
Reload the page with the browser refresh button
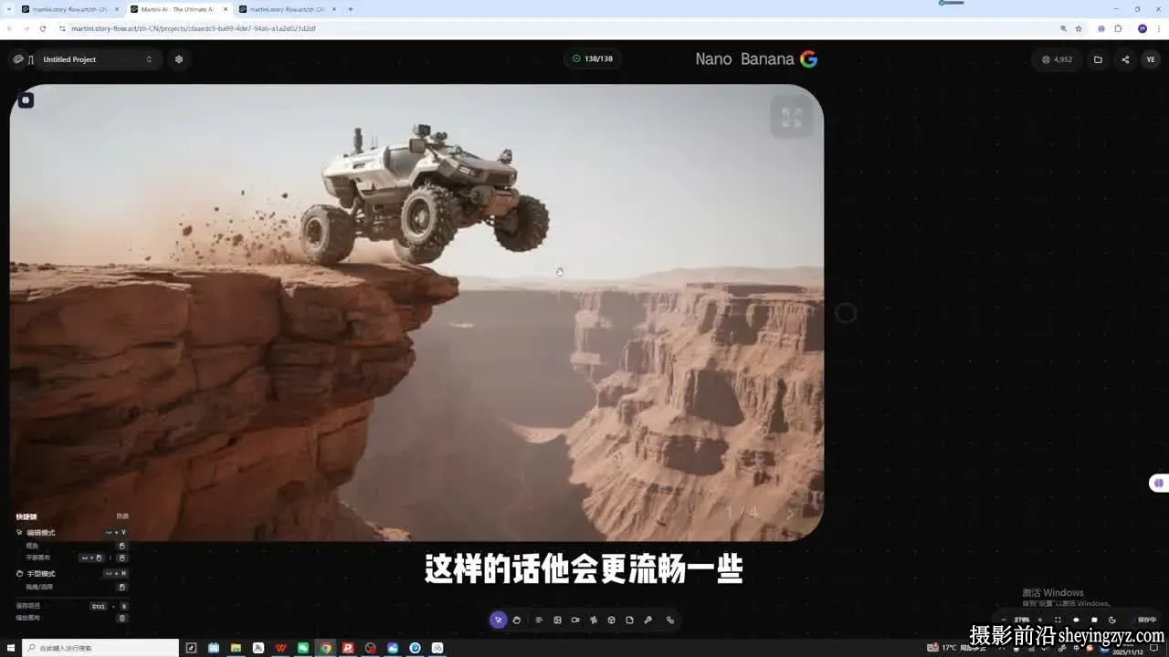click(x=42, y=28)
